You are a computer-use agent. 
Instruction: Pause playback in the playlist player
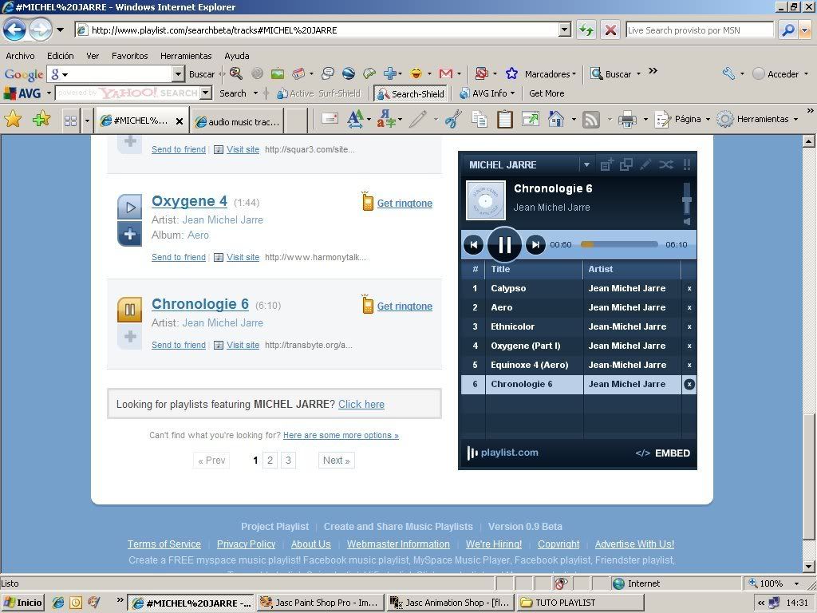pyautogui.click(x=504, y=245)
